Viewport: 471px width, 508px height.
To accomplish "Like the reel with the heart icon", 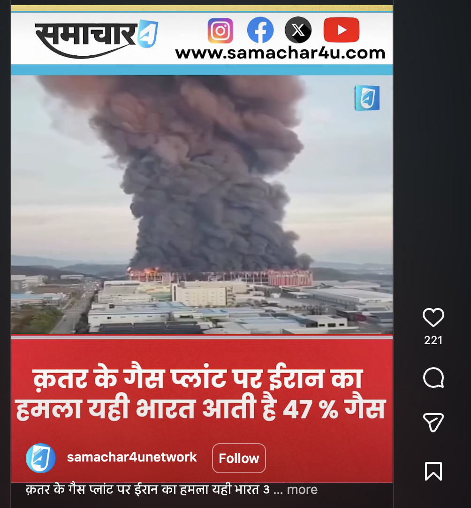I will (x=433, y=317).
